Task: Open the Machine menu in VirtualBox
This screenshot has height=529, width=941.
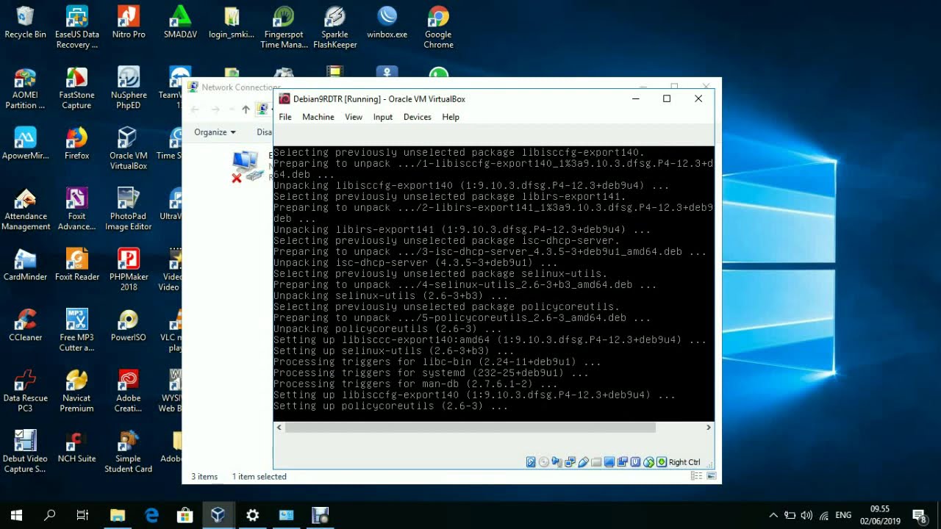Action: pos(318,117)
